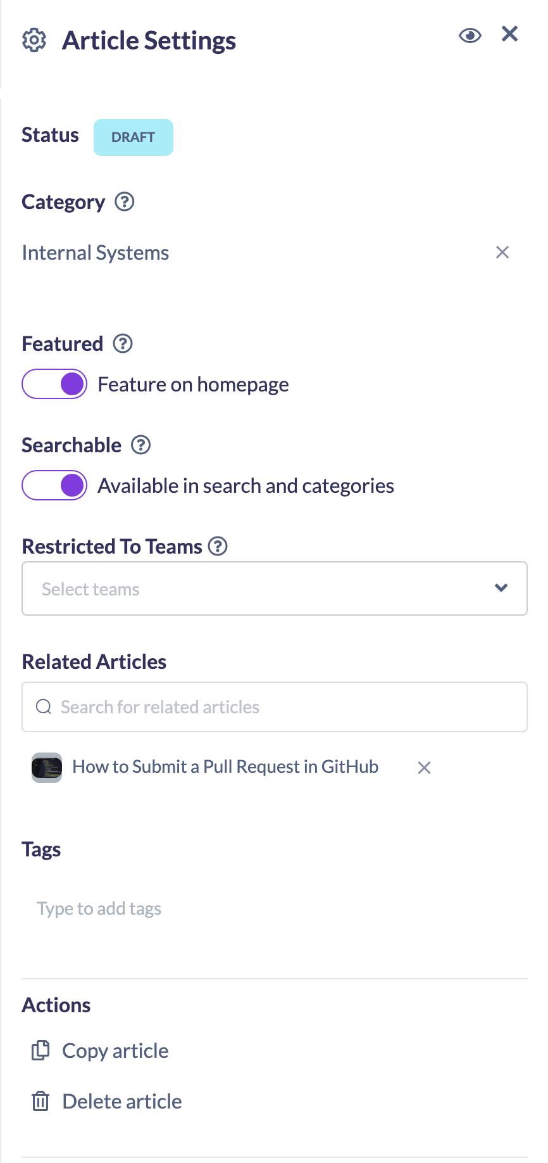
Task: Remove the Internal Systems category
Action: point(502,252)
